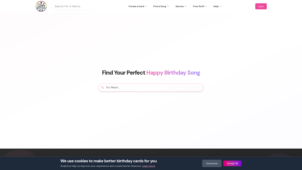The width and height of the screenshot is (302, 170).
Task: Click the "Happy Birthday Song" gradient heading text
Action: point(173,73)
